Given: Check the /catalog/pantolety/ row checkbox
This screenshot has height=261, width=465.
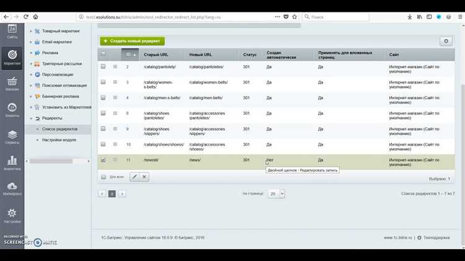Looking at the screenshot, I should [103, 66].
